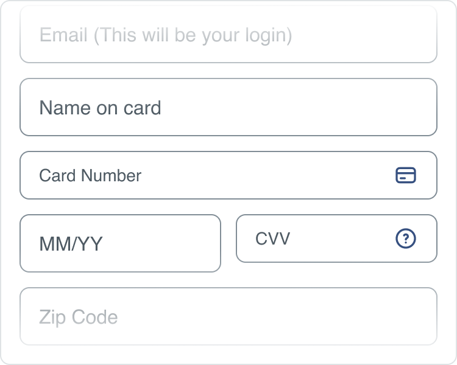The width and height of the screenshot is (457, 365).
Task: Activate the card expiry date box
Action: [121, 243]
